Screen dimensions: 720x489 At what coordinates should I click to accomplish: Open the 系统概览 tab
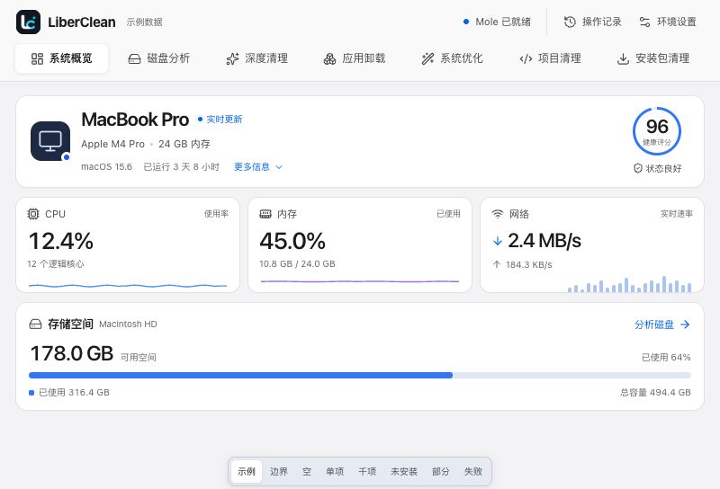tap(61, 58)
